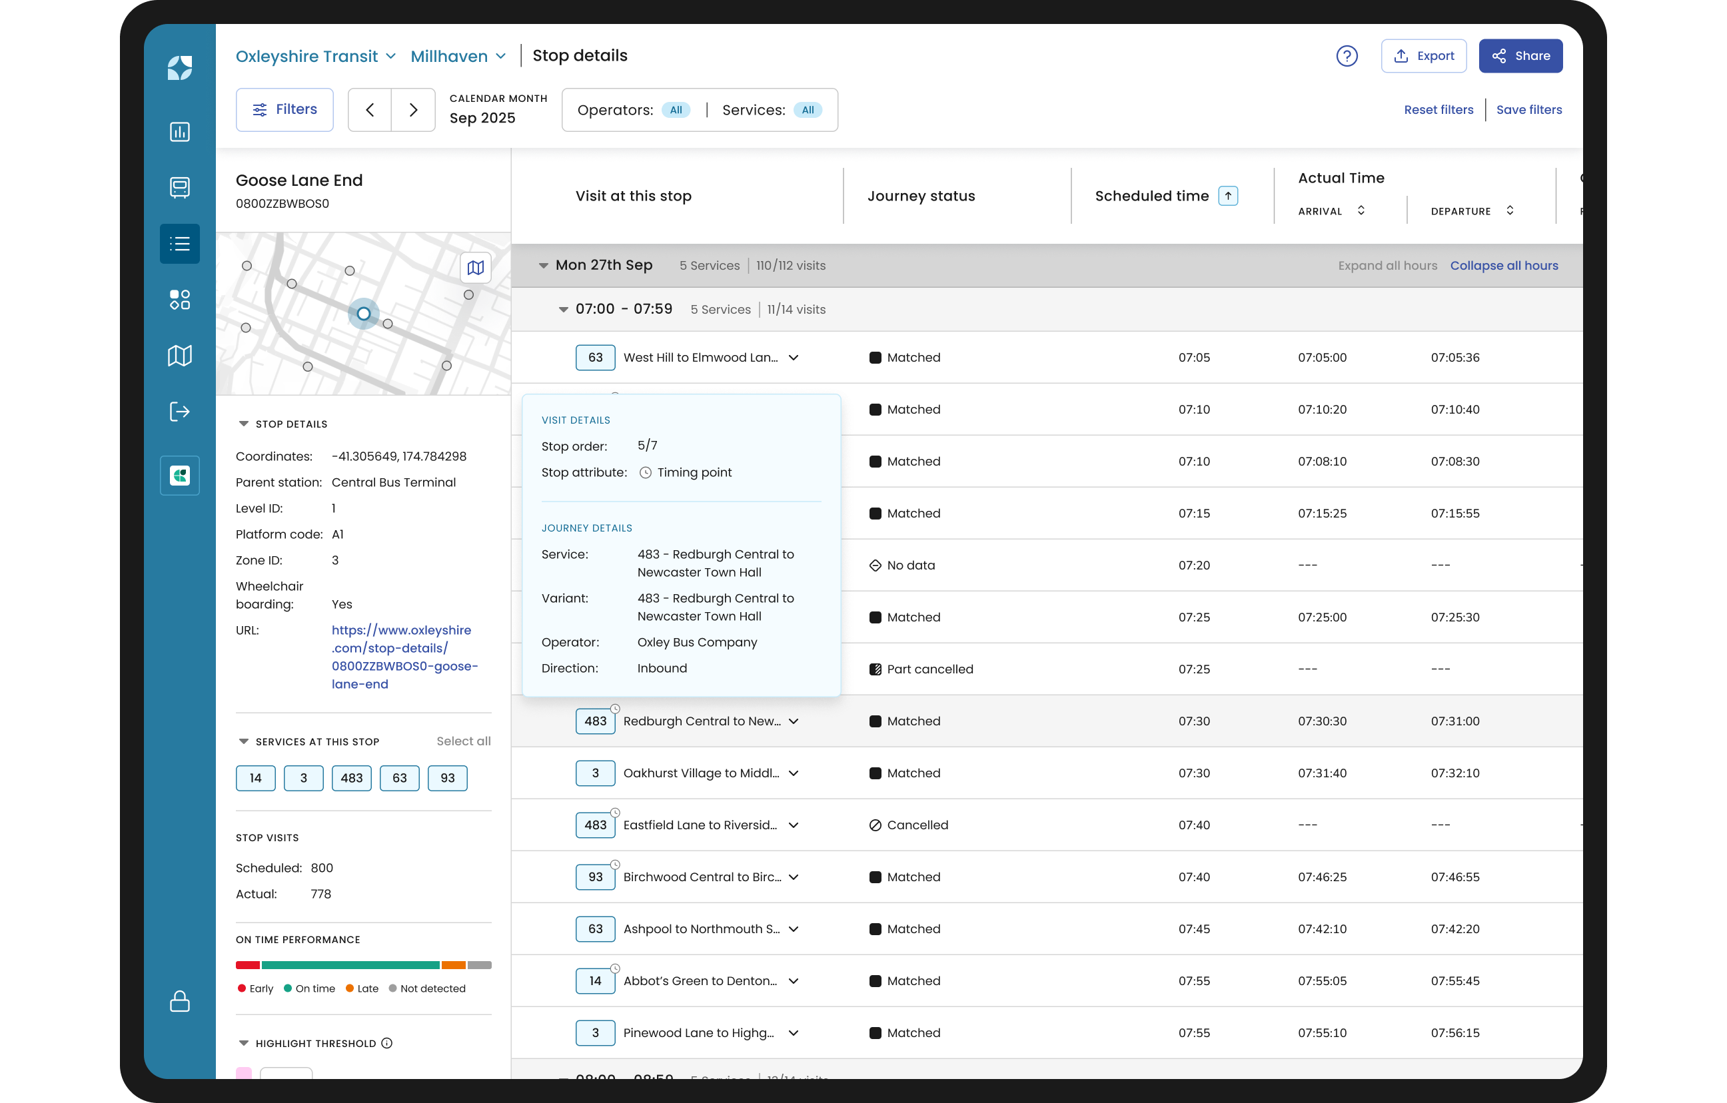
Task: Click the Export button
Action: click(1423, 56)
